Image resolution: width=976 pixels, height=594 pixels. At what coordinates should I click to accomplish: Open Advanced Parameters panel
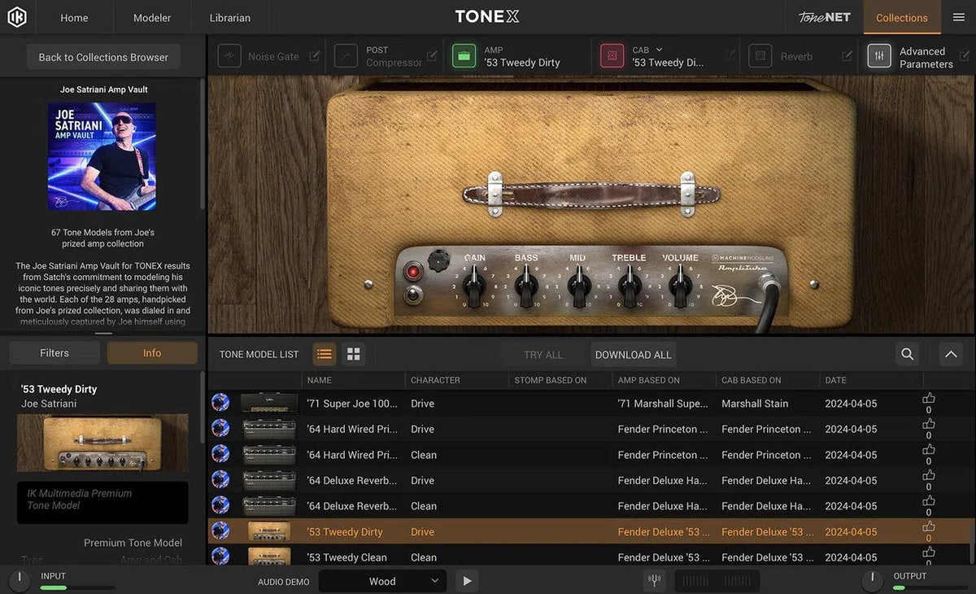point(879,56)
